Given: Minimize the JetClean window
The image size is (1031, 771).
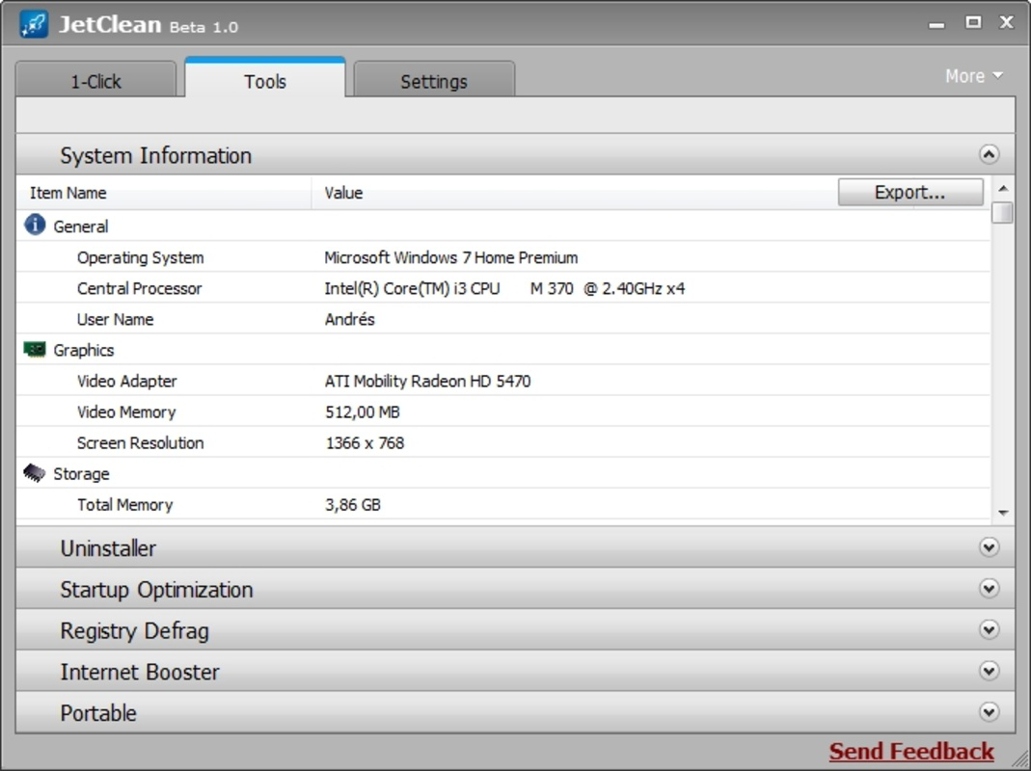Looking at the screenshot, I should 937,25.
